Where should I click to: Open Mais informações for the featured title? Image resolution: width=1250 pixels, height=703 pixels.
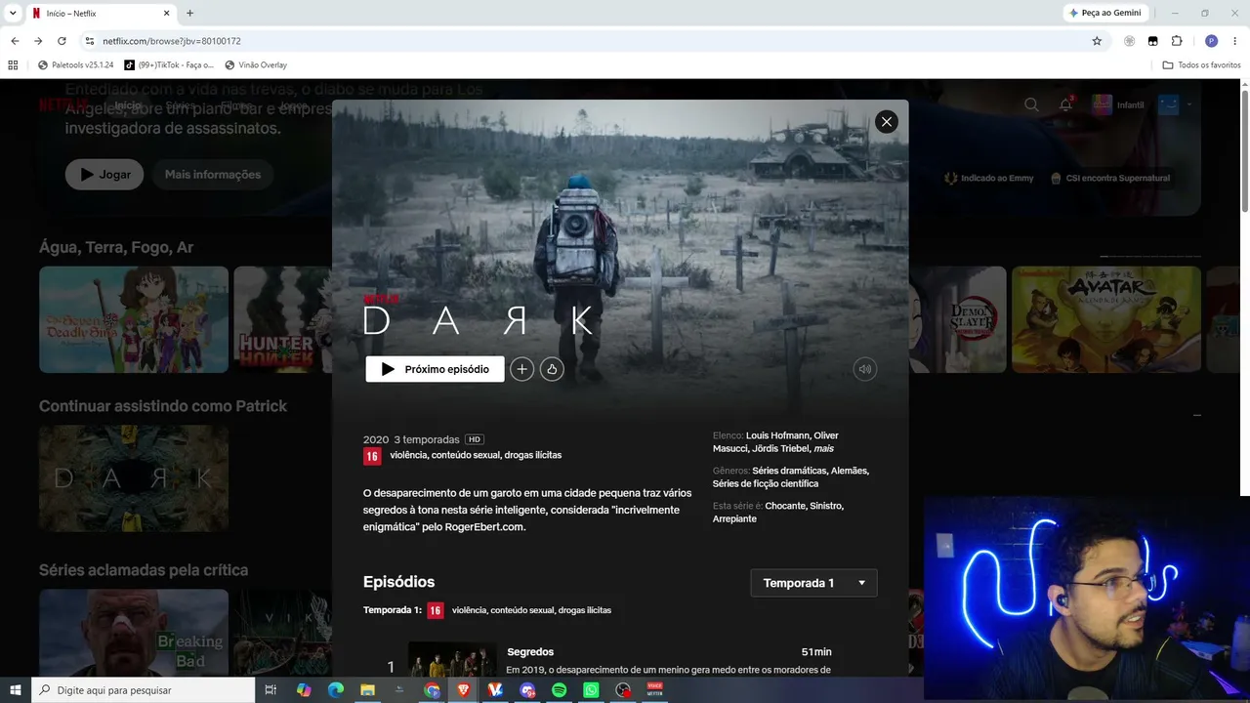[x=213, y=175]
